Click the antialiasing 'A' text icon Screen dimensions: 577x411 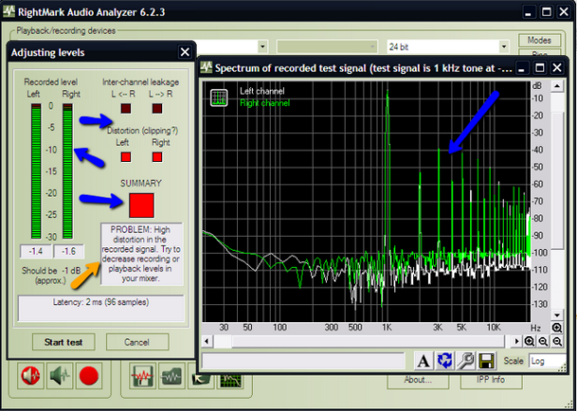423,360
